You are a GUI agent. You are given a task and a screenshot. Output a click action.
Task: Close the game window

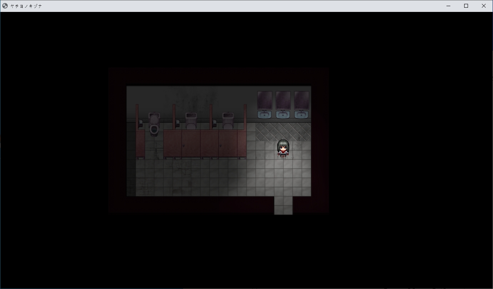pos(484,6)
